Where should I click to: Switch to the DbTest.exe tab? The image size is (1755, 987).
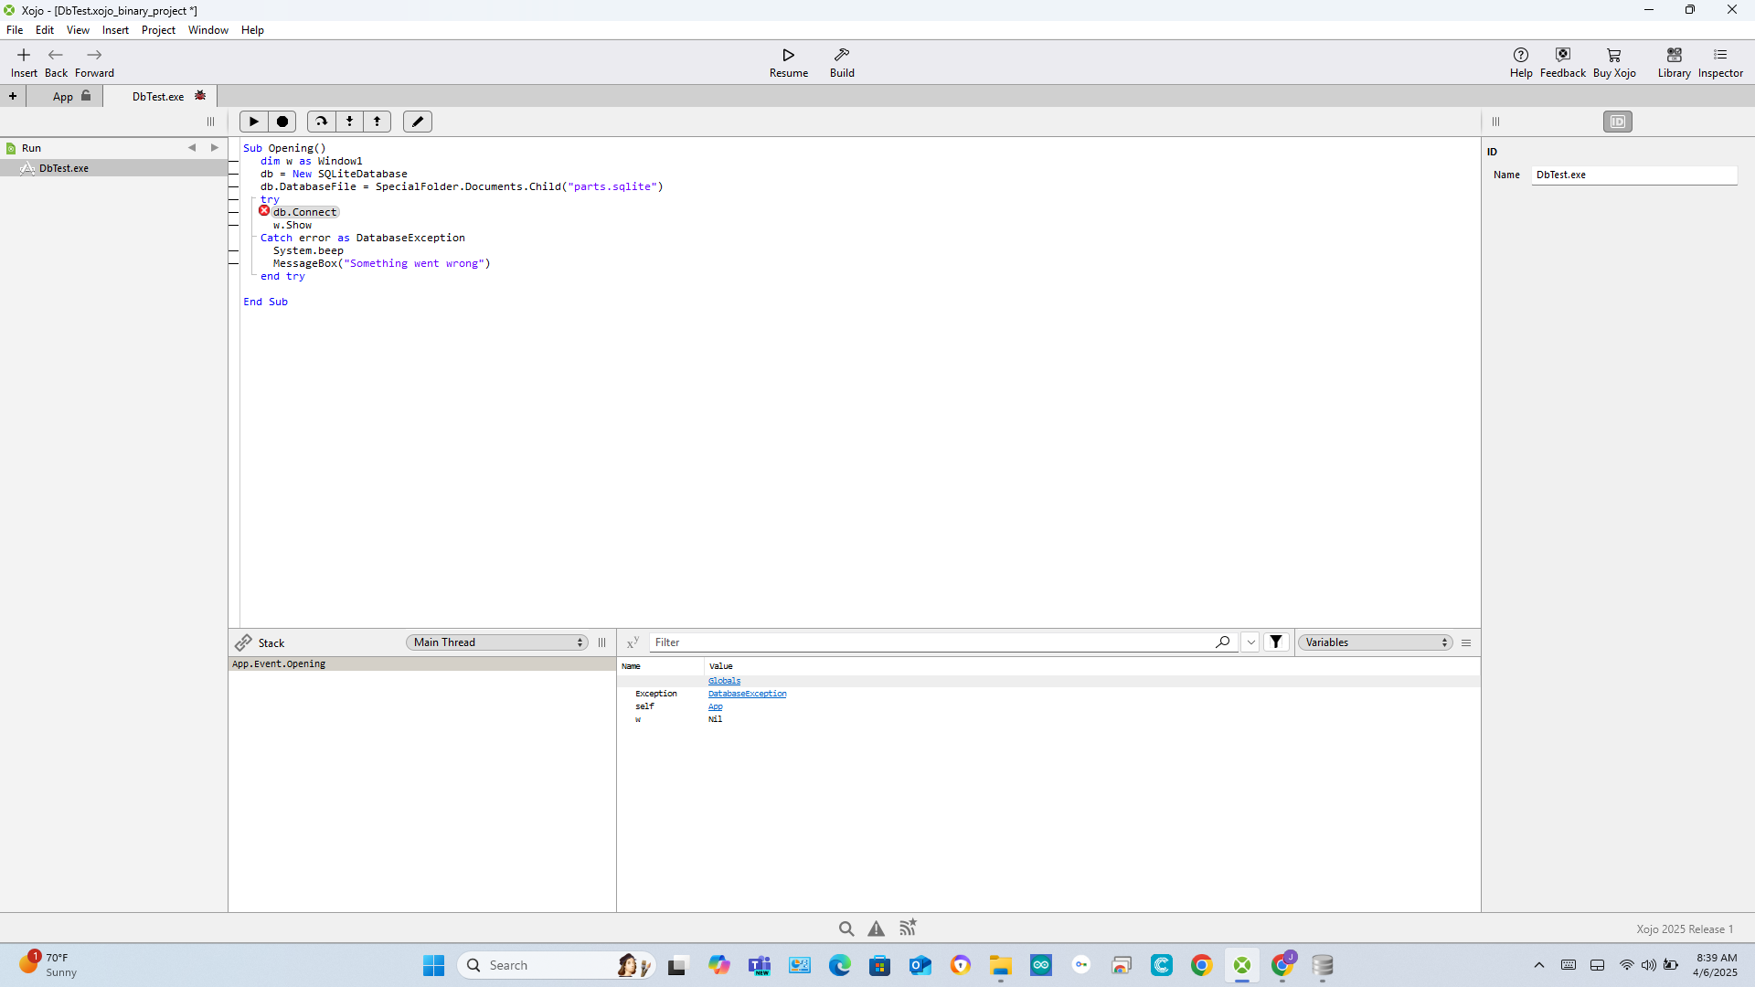tap(159, 96)
